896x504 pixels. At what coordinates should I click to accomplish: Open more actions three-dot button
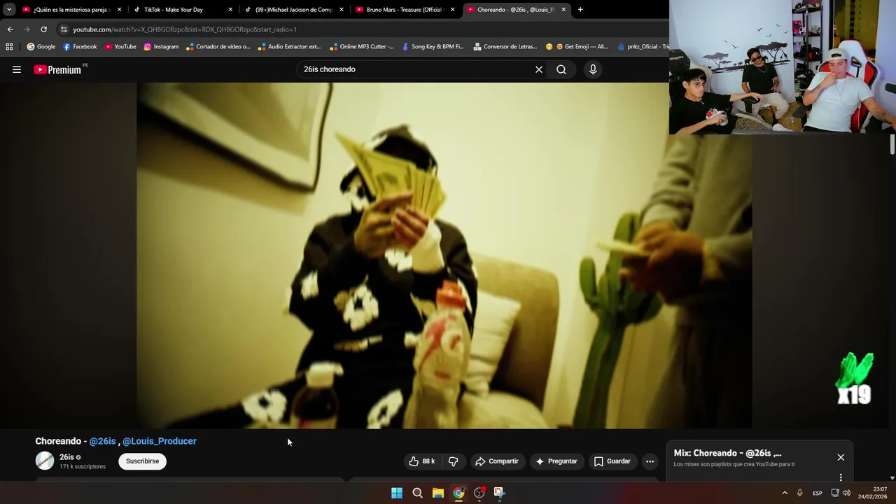click(650, 461)
